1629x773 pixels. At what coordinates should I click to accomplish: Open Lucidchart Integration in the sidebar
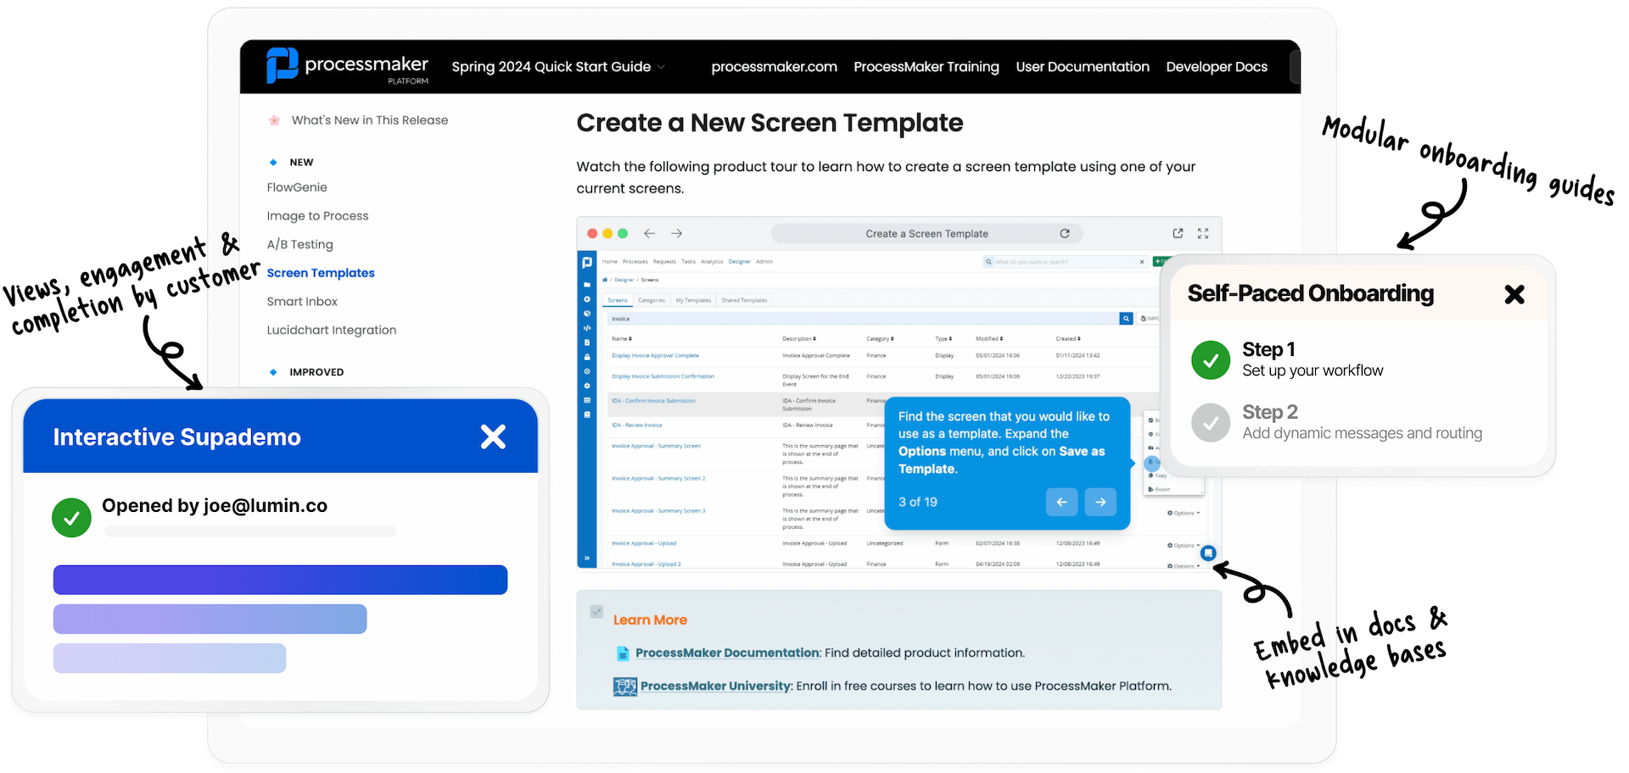click(x=331, y=330)
